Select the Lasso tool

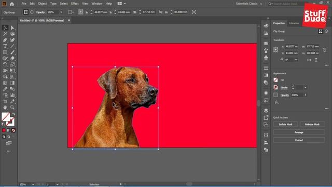click(12, 34)
